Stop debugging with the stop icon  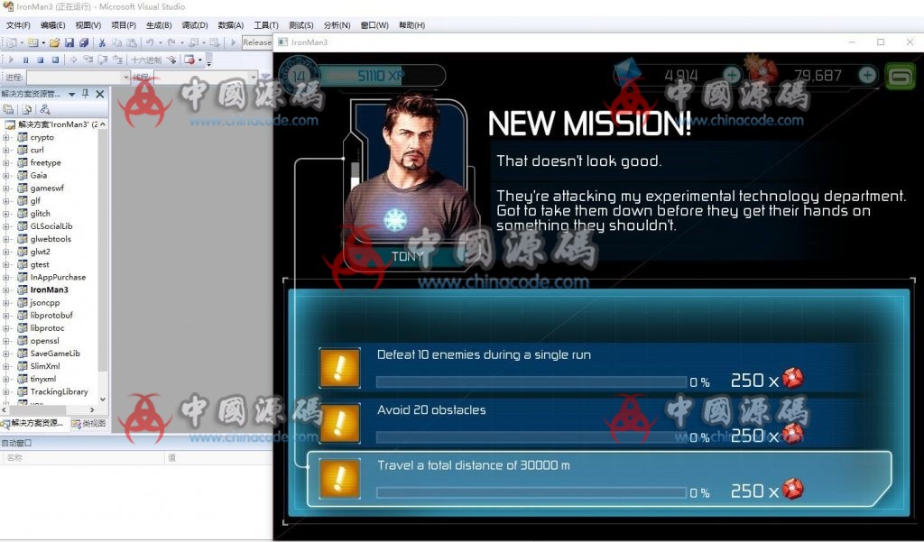[41, 60]
